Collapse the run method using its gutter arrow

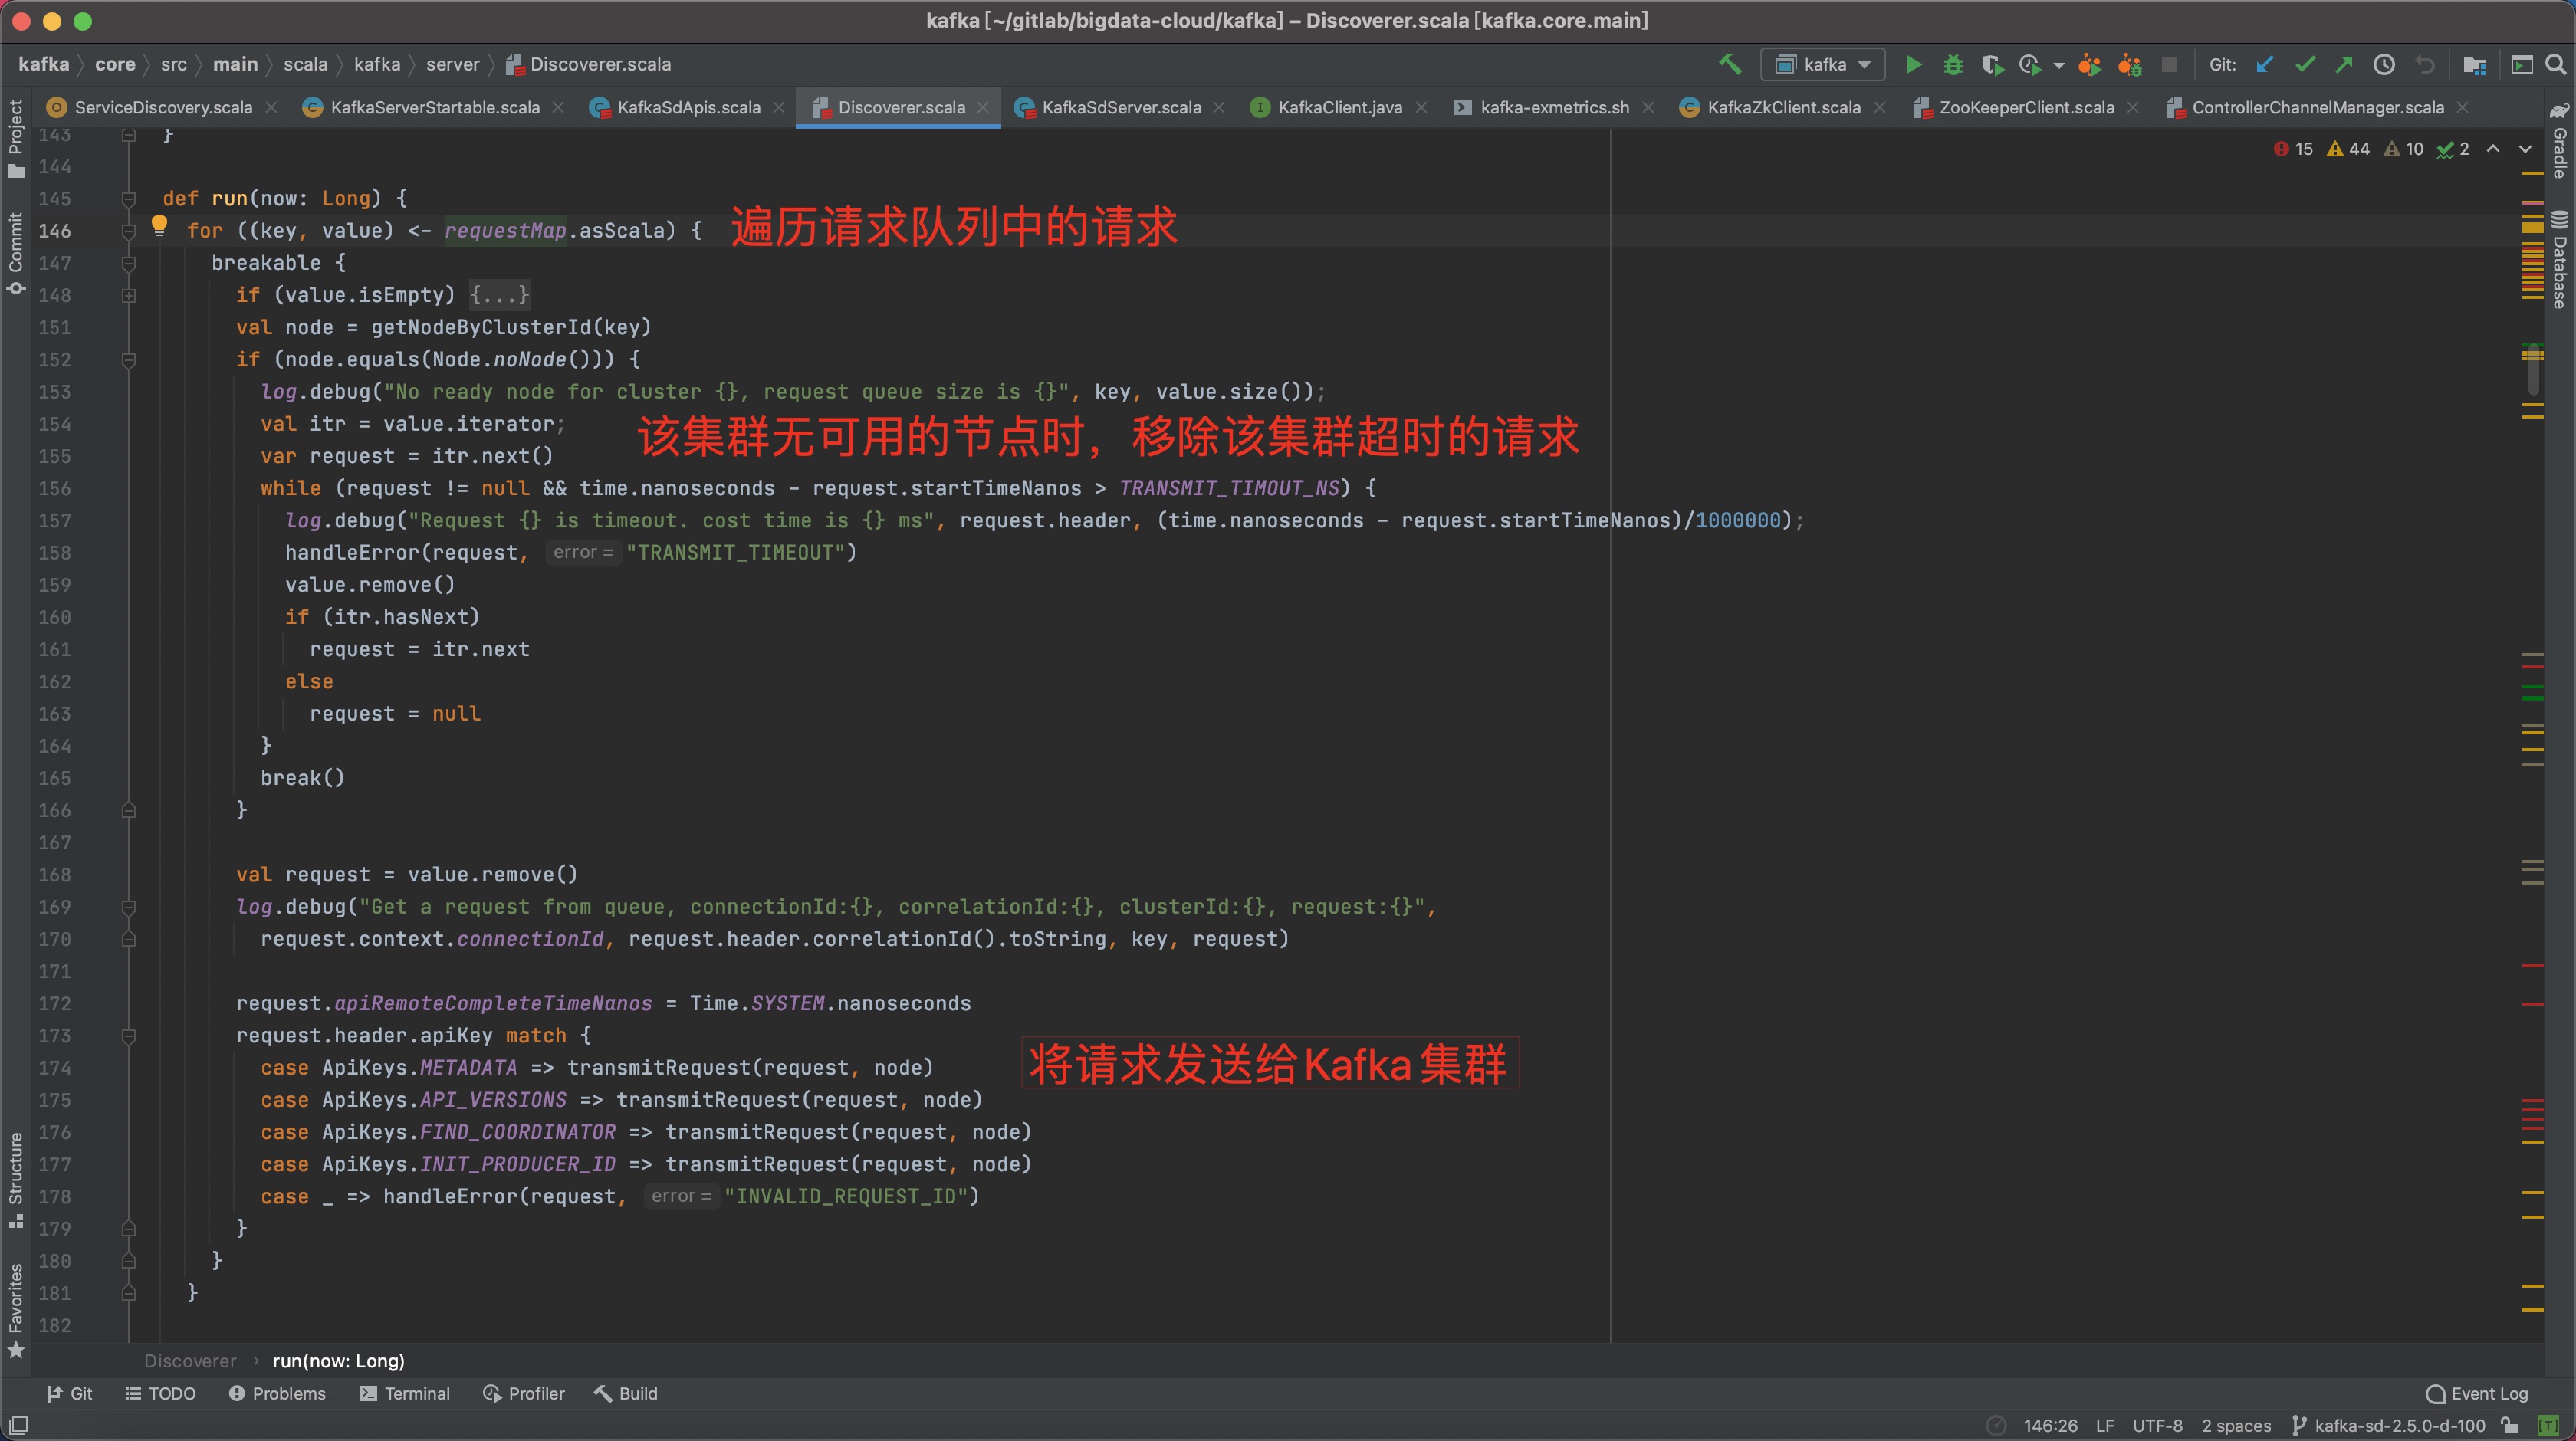tap(128, 199)
